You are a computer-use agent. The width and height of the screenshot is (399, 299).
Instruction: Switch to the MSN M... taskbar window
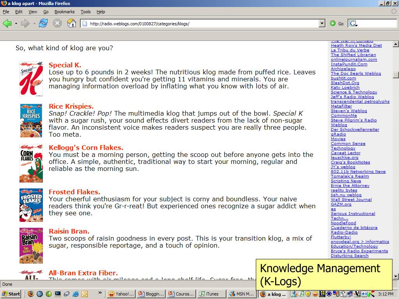242,294
